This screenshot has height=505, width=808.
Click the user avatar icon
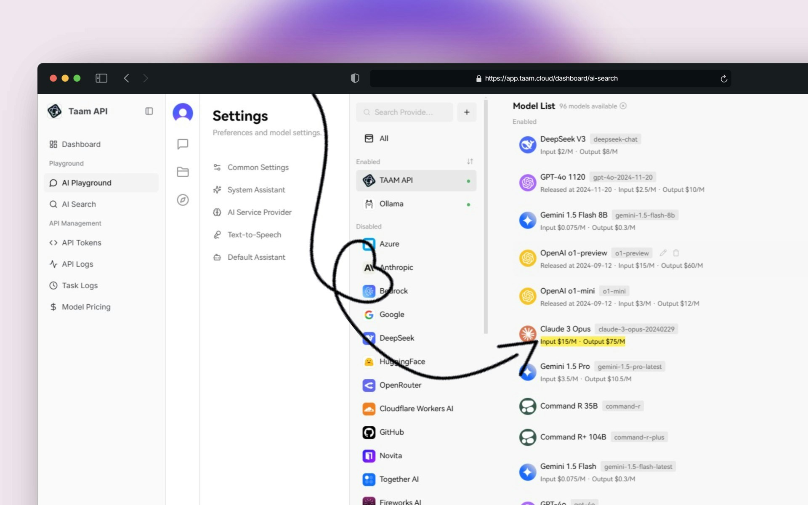click(x=183, y=113)
